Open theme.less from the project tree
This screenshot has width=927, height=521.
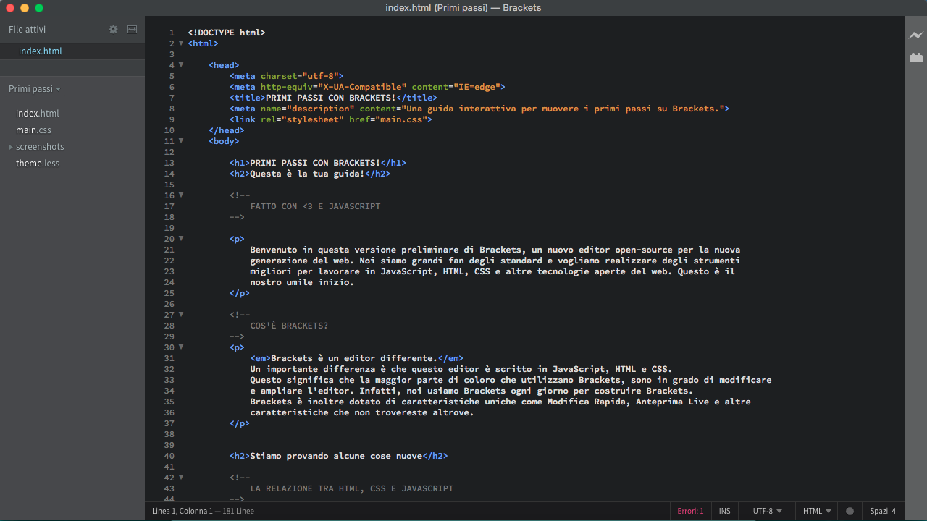tap(38, 164)
